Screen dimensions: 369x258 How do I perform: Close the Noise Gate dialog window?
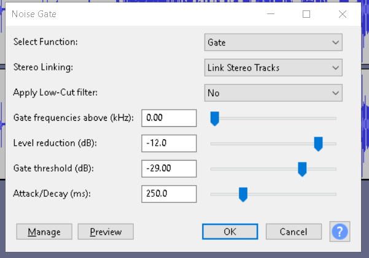[343, 14]
